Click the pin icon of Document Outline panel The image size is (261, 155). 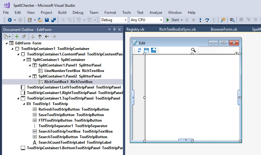pos(114,29)
